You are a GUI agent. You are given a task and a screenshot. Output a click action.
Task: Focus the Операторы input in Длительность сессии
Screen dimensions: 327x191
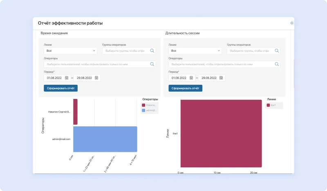221,64
